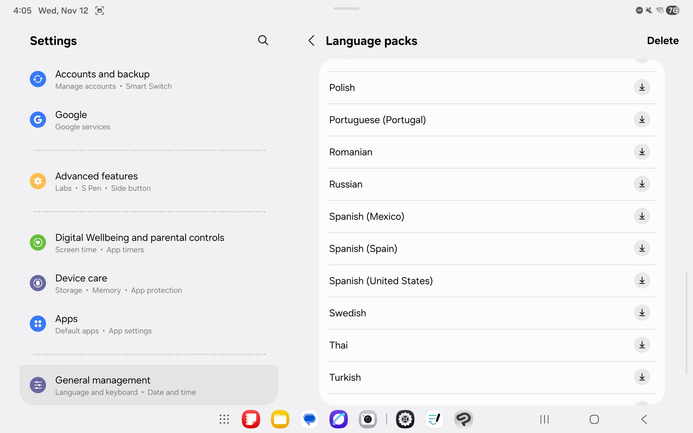This screenshot has width=693, height=433.
Task: Tap Portuguese (Portugal) list entry
Action: 377,120
